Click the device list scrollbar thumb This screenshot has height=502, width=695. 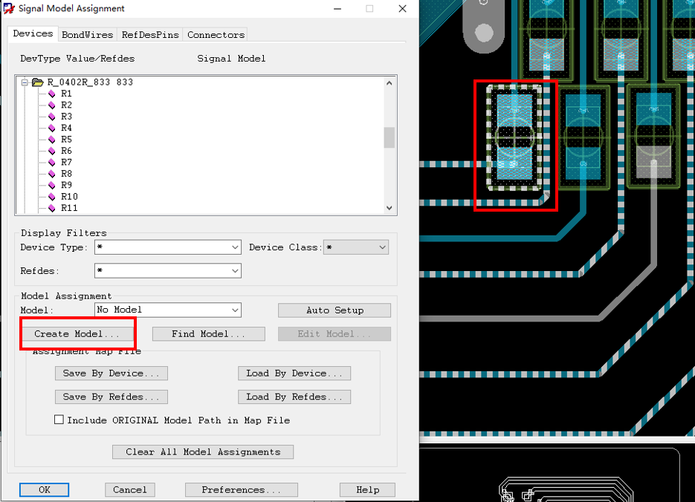(389, 137)
